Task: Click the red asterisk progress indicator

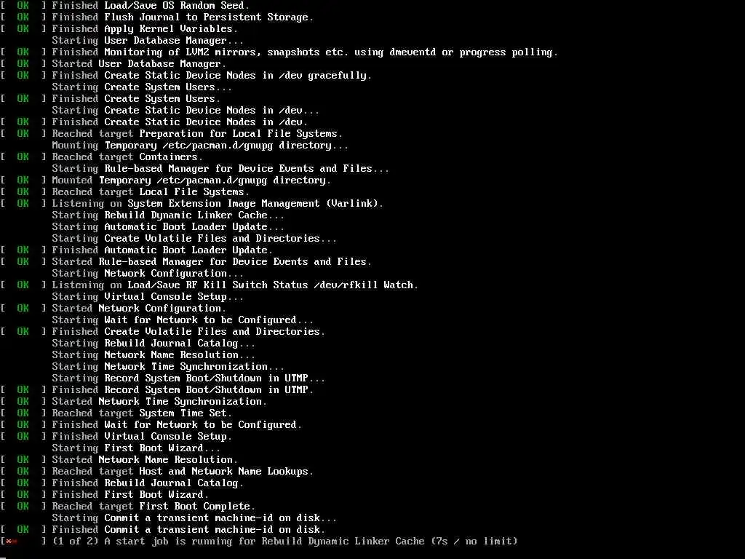Action: 12,542
